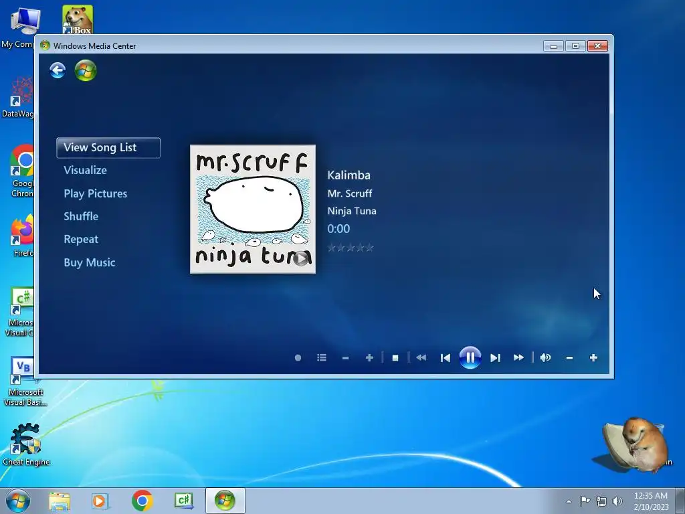The height and width of the screenshot is (514, 685).
Task: Toggle Shuffle playback
Action: click(81, 216)
